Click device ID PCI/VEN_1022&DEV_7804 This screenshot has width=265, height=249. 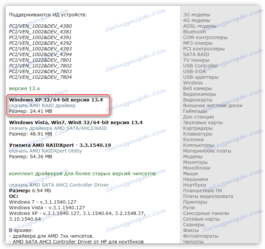(40, 77)
